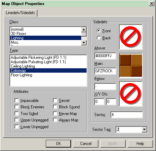The width and height of the screenshot is (156, 151).
Task: Click the Below texture no-texture preview icon
Action: [x=131, y=94]
